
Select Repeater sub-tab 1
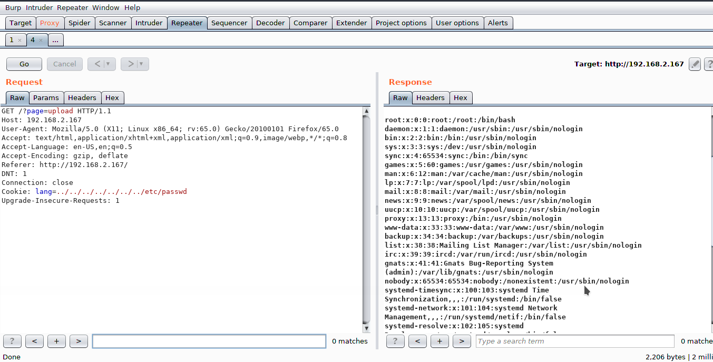point(12,40)
